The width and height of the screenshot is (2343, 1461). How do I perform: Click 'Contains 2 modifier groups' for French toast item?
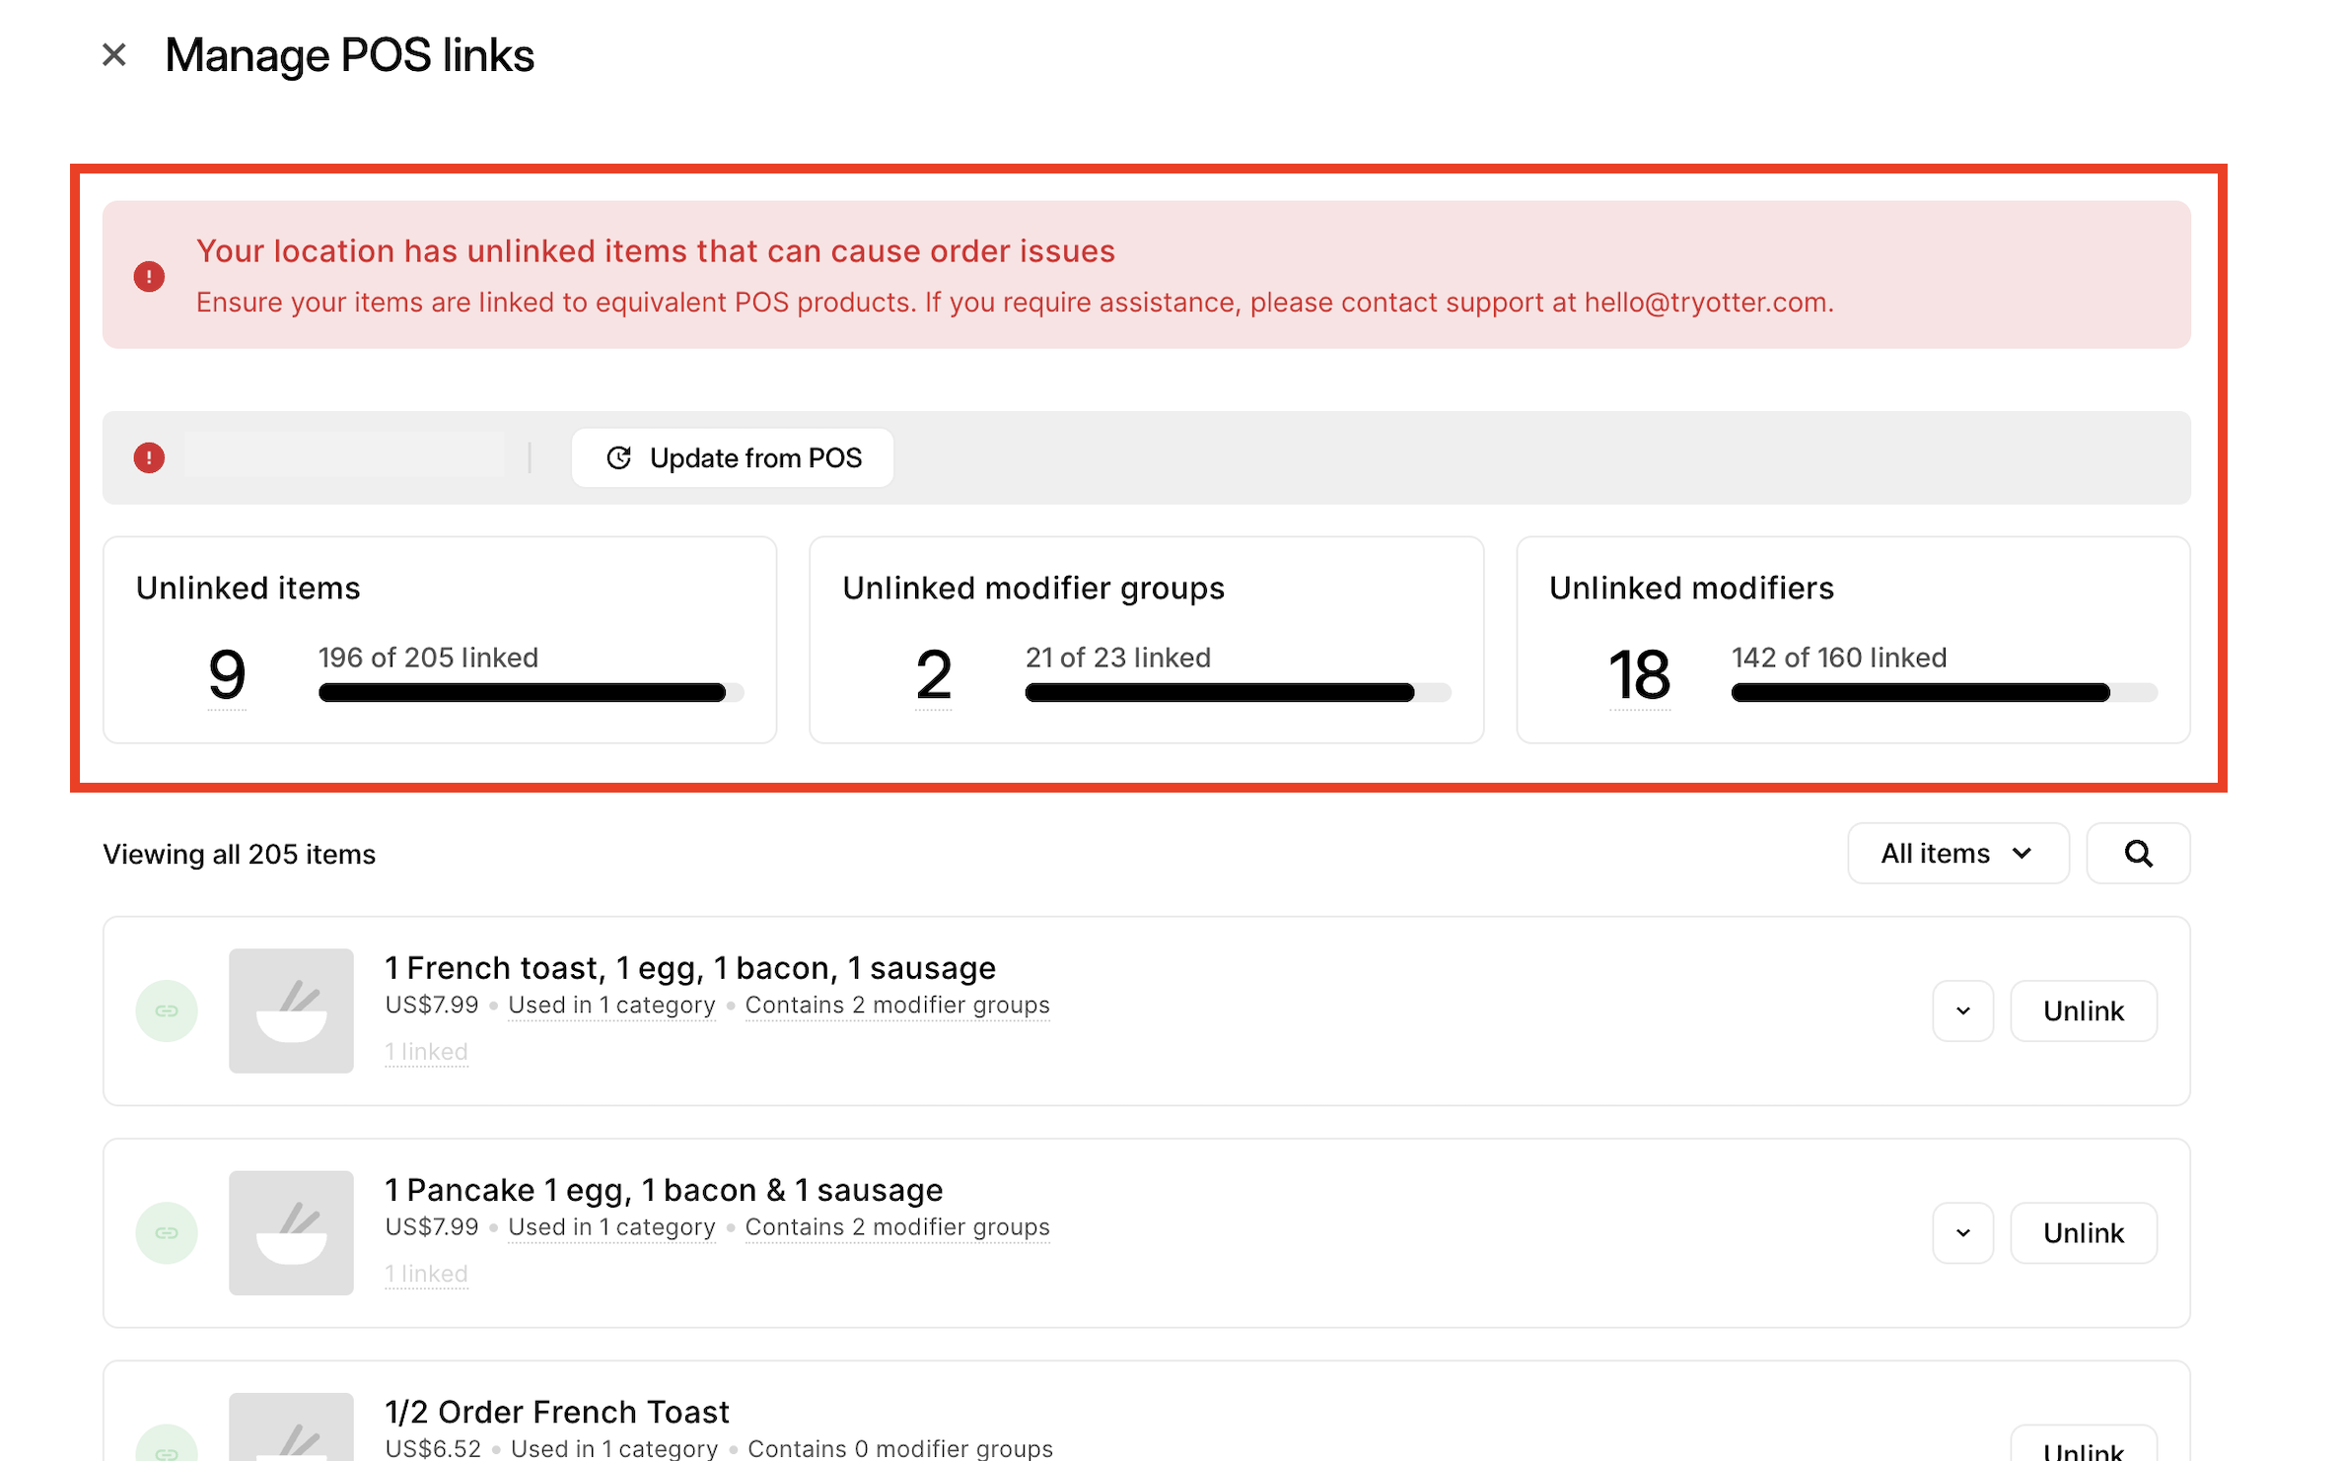tap(897, 1006)
